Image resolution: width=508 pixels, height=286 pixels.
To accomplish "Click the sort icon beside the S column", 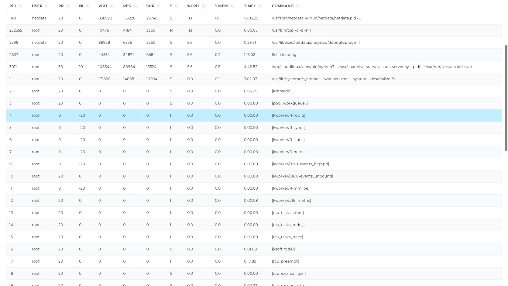I will 177,6.
